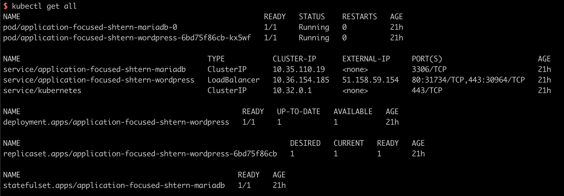Select the replicaset.apps wordpress-6bd75f86cb name
This screenshot has width=564, height=196.
coord(140,154)
